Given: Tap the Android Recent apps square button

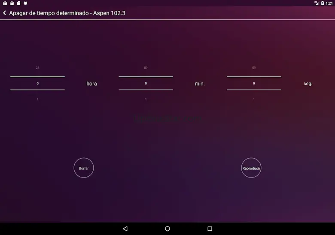Looking at the screenshot, I should 210,229.
